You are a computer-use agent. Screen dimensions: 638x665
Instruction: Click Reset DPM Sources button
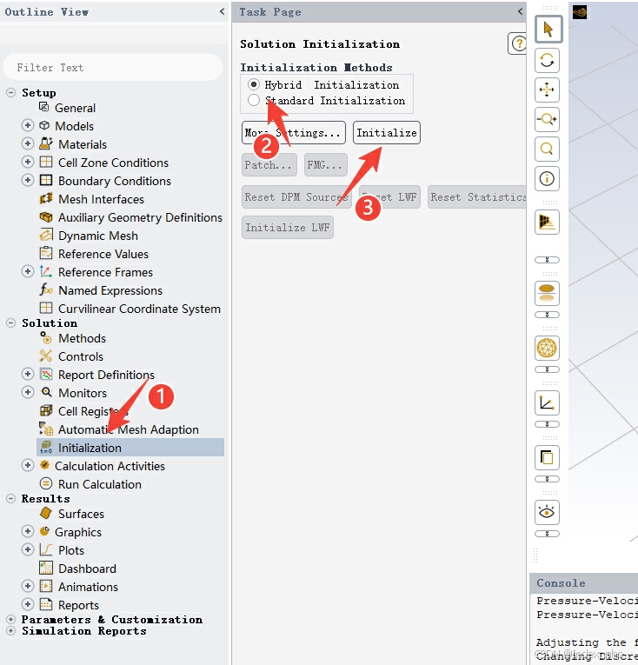tap(296, 196)
